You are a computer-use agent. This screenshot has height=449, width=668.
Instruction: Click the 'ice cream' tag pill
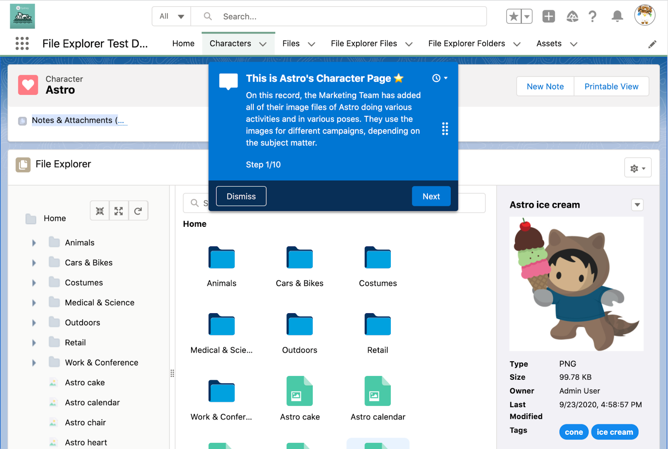tap(615, 432)
